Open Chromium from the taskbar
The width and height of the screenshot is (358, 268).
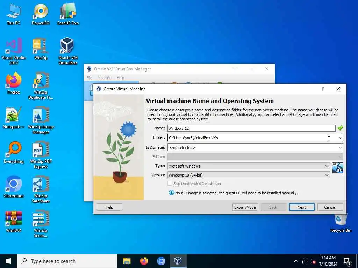pos(161,261)
